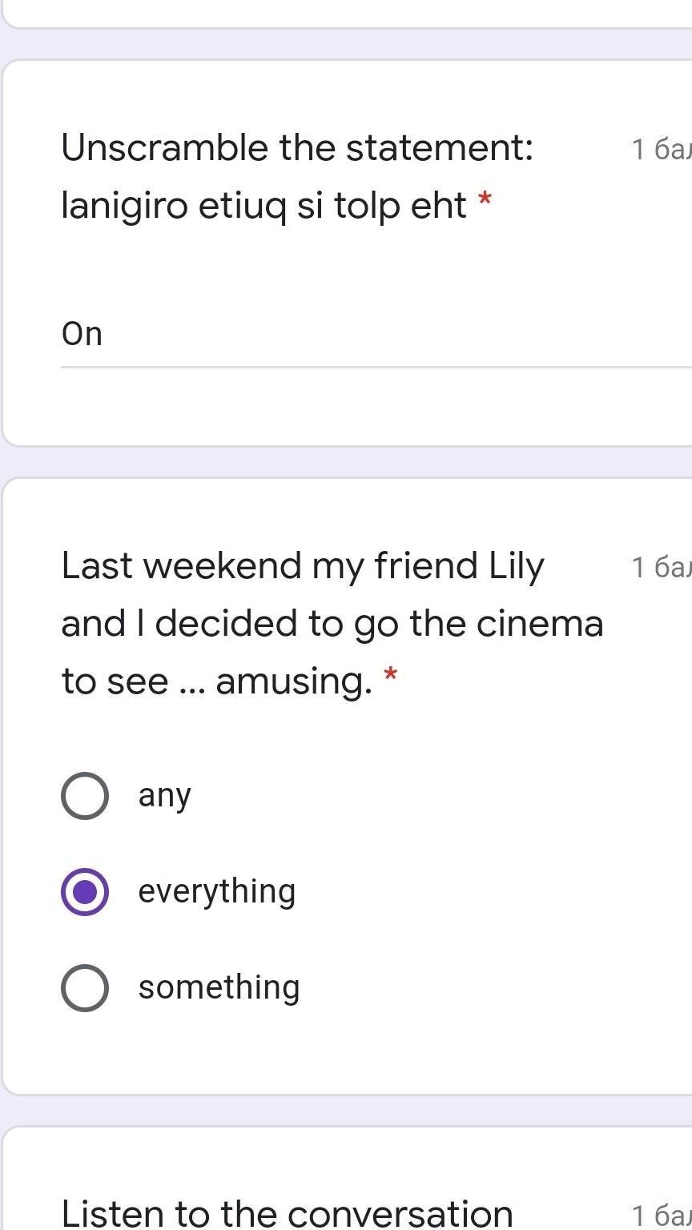
Task: Click the points label of the Listen question
Action: 661,1216
